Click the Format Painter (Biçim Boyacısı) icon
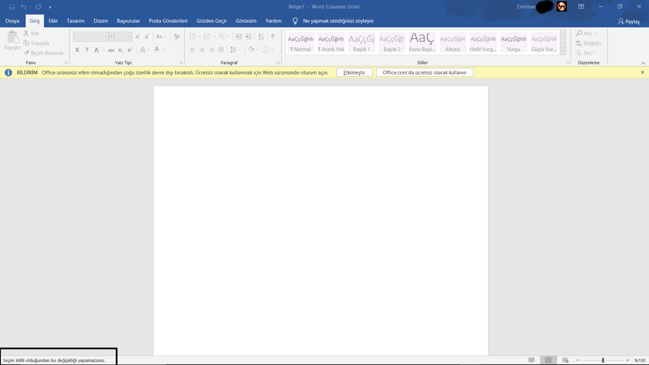 coord(26,53)
